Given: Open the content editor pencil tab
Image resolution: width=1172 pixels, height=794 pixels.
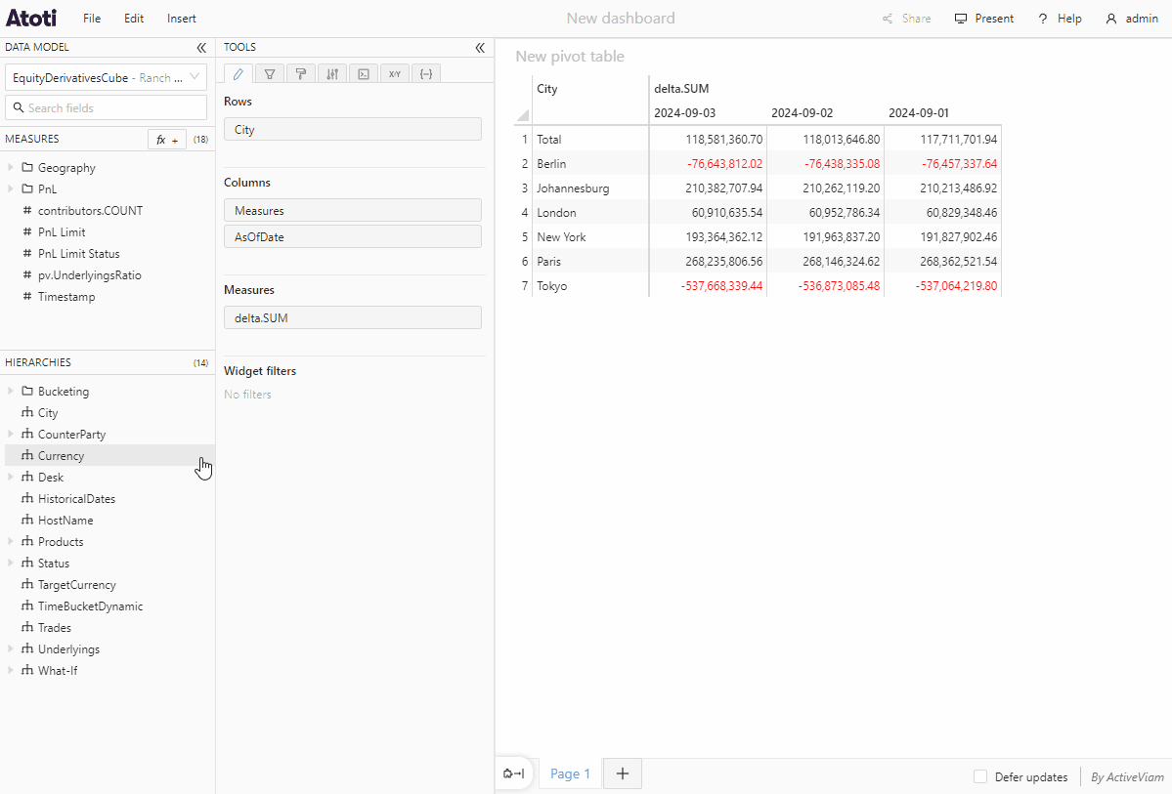Looking at the screenshot, I should click(239, 74).
